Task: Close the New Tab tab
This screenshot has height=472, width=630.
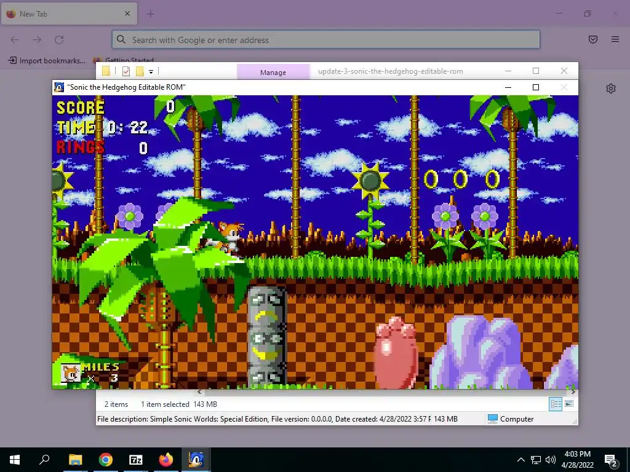Action: [x=127, y=14]
